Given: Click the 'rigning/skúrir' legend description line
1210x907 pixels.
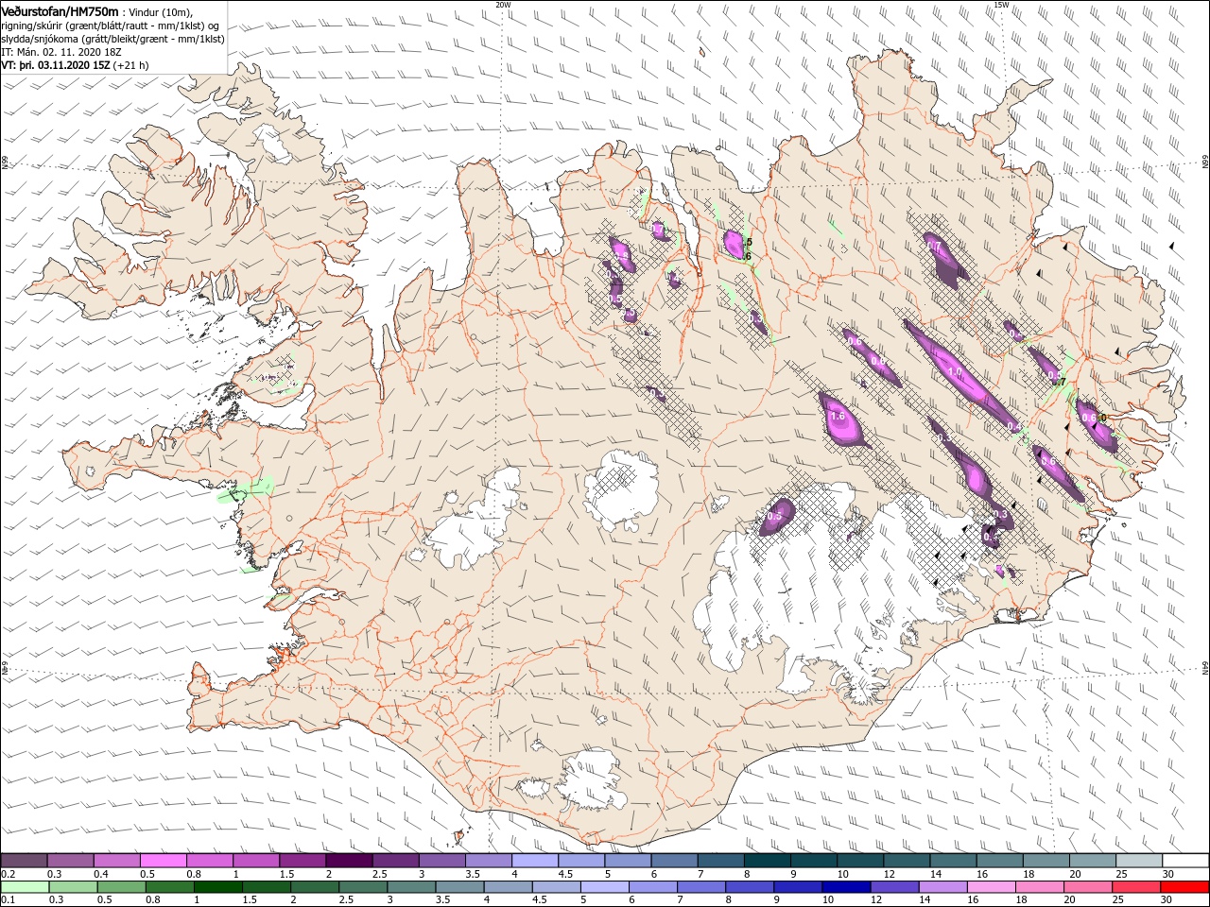Looking at the screenshot, I should 111,26.
